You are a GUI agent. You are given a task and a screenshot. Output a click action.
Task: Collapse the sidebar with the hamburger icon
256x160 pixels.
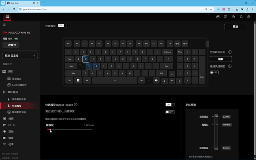click(x=4, y=25)
